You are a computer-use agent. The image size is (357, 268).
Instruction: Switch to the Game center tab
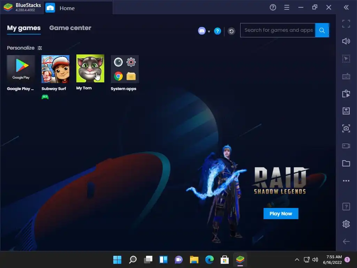coord(70,28)
